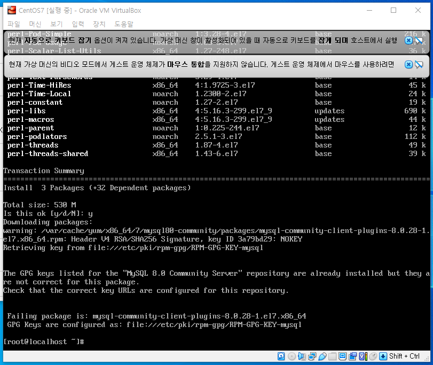Open the 입력 menu
The image size is (433, 365).
coord(78,24)
